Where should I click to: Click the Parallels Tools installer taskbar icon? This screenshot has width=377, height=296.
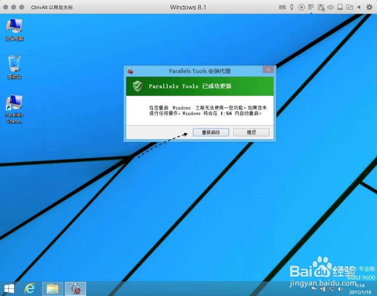tap(75, 289)
